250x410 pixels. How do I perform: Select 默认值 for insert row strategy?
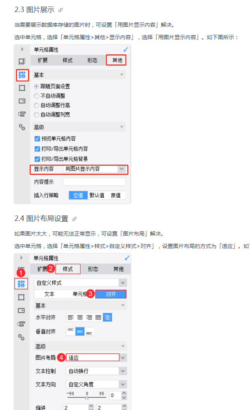click(97, 195)
